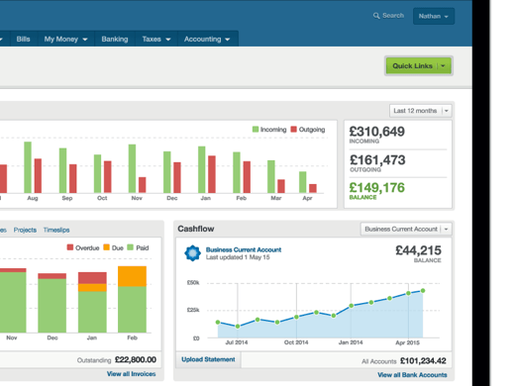This screenshot has width=515, height=386.
Task: Open the View all Bank Accounts link
Action: click(x=412, y=375)
